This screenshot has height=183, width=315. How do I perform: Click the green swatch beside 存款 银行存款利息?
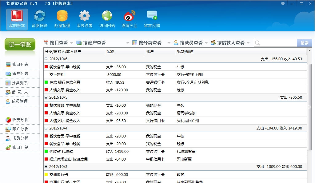tap(46, 82)
